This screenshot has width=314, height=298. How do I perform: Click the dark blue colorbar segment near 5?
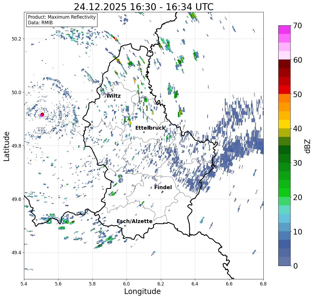click(x=284, y=244)
